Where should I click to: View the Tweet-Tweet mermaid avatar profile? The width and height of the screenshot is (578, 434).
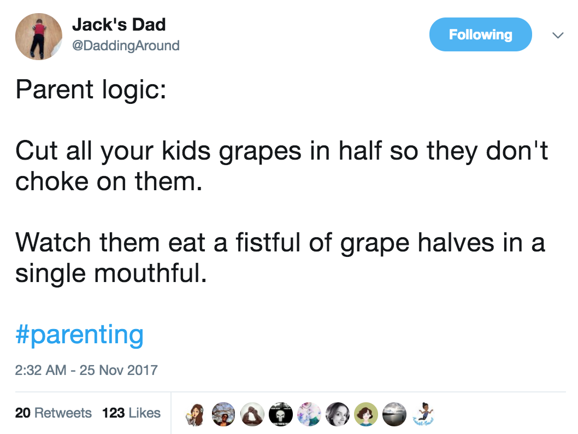(423, 414)
